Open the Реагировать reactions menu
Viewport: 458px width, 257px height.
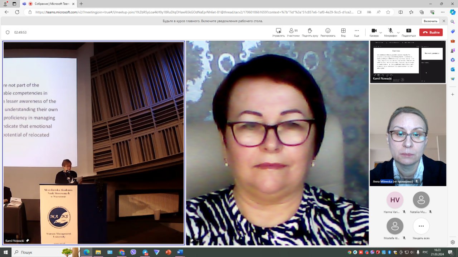(328, 32)
